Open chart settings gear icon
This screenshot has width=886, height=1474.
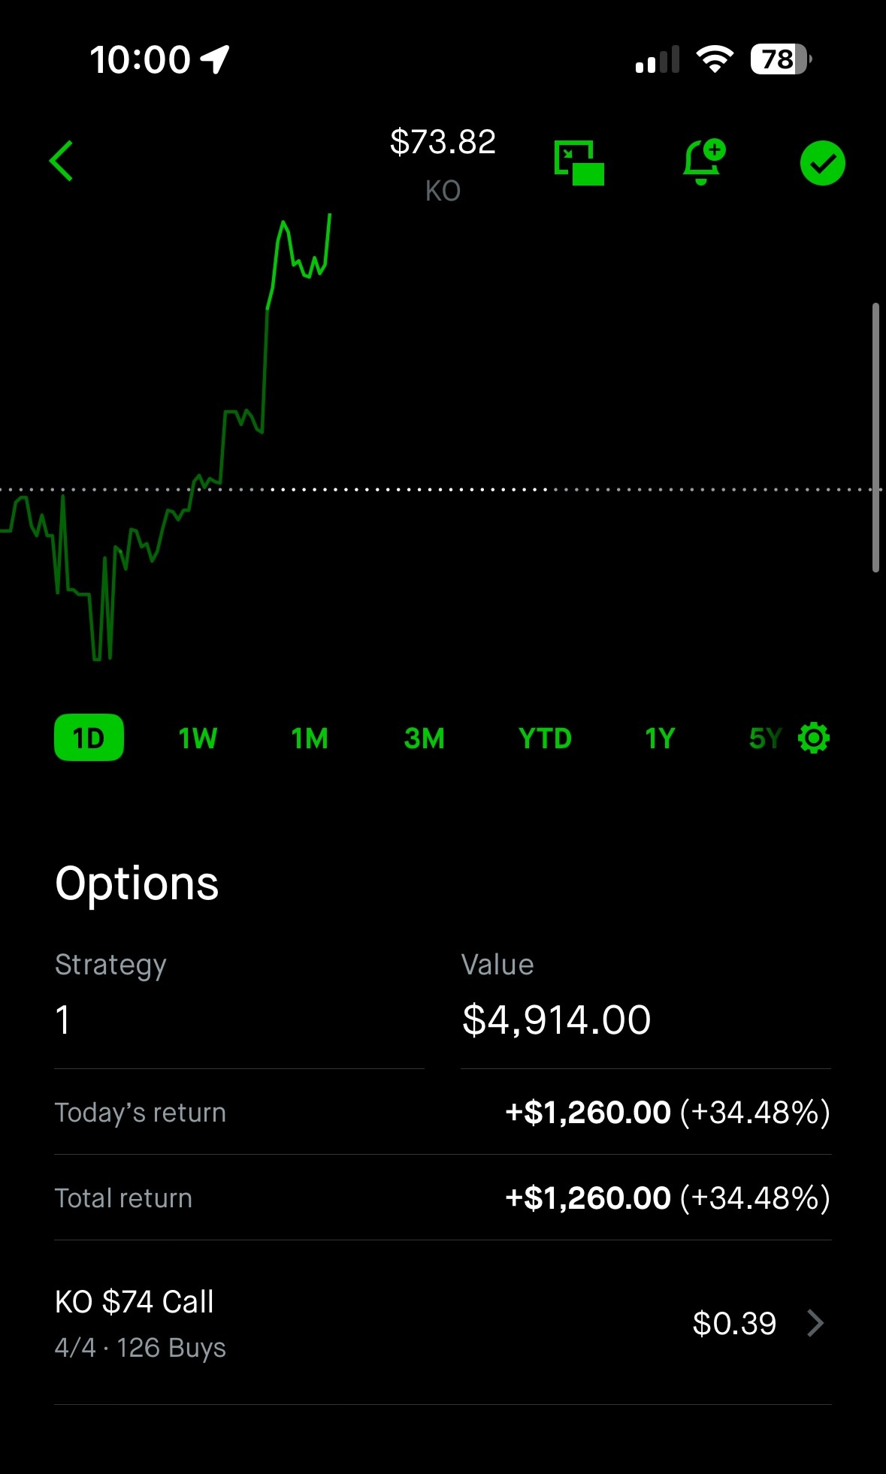814,738
